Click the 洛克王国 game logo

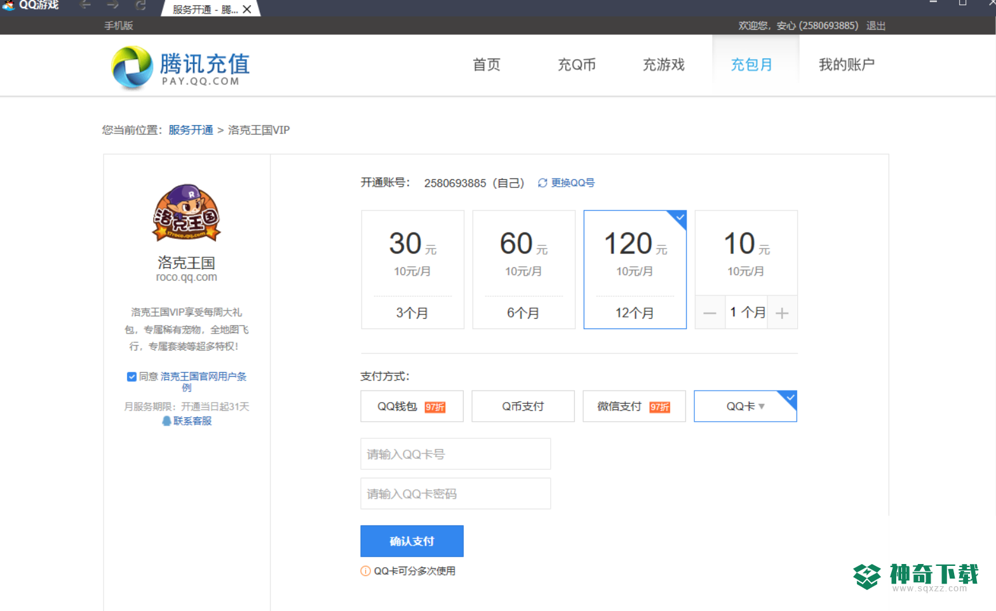(186, 213)
